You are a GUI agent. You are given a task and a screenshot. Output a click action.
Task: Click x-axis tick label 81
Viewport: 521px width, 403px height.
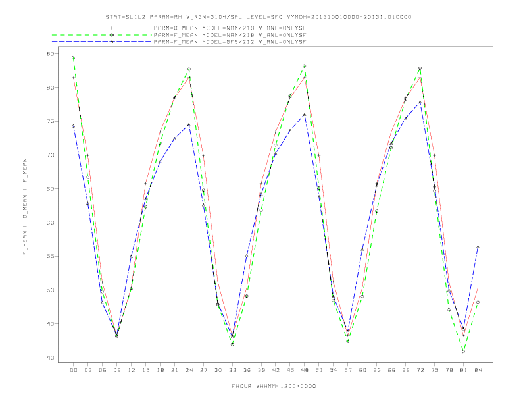click(x=464, y=370)
